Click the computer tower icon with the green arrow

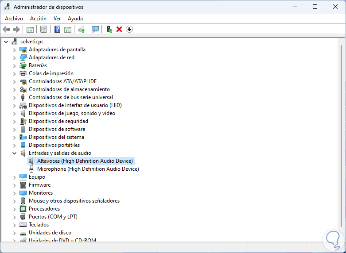click(x=109, y=29)
